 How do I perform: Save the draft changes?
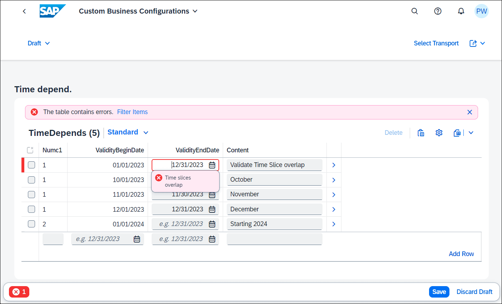[439, 292]
